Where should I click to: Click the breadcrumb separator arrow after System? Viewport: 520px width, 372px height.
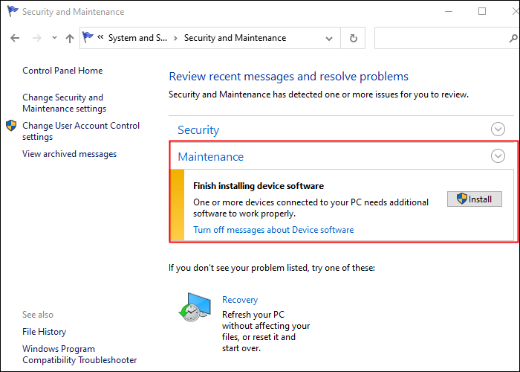point(176,39)
